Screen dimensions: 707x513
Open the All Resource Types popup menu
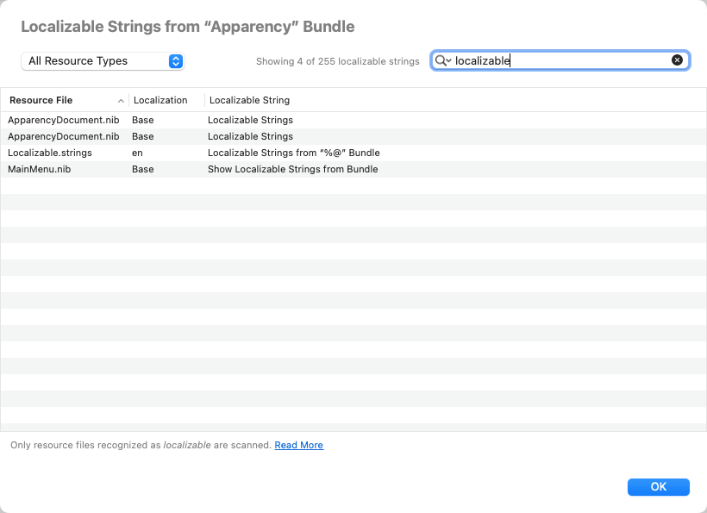[103, 61]
